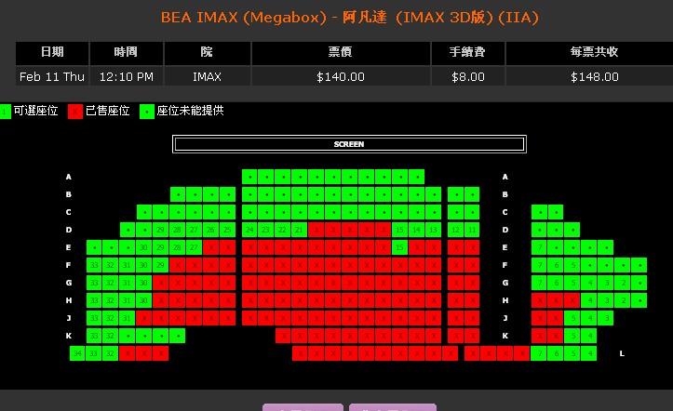Screen dimensions: 673x411
Task: Click the 'IMAX' house cell
Action: [x=207, y=77]
